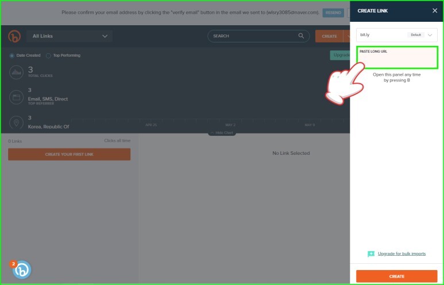Click the CREATE LINK panel title
Screen dimensions: 444x285
(372, 11)
